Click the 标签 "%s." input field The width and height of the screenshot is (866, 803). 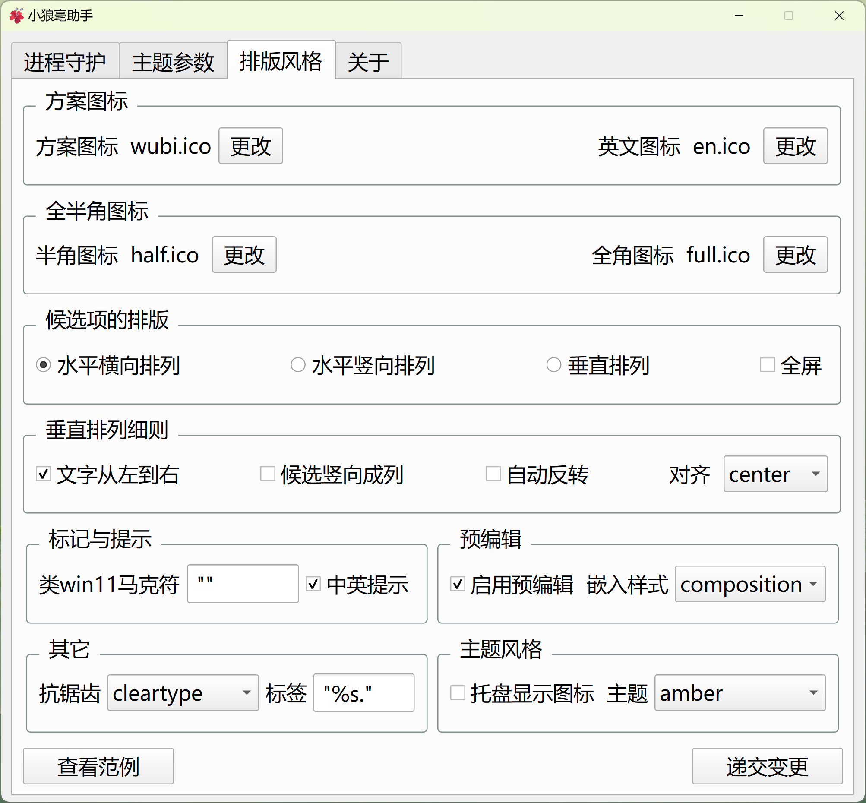[x=363, y=692]
